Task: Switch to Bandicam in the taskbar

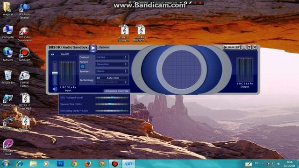Action: [x=115, y=164]
